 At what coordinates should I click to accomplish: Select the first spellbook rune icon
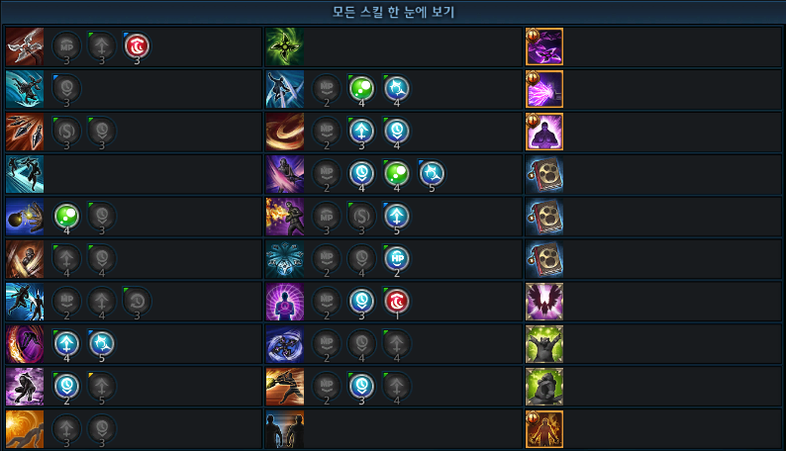click(x=544, y=174)
